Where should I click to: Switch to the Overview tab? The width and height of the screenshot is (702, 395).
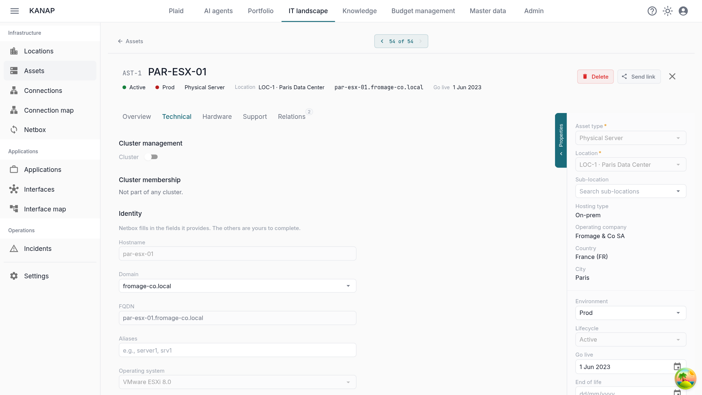click(x=137, y=117)
